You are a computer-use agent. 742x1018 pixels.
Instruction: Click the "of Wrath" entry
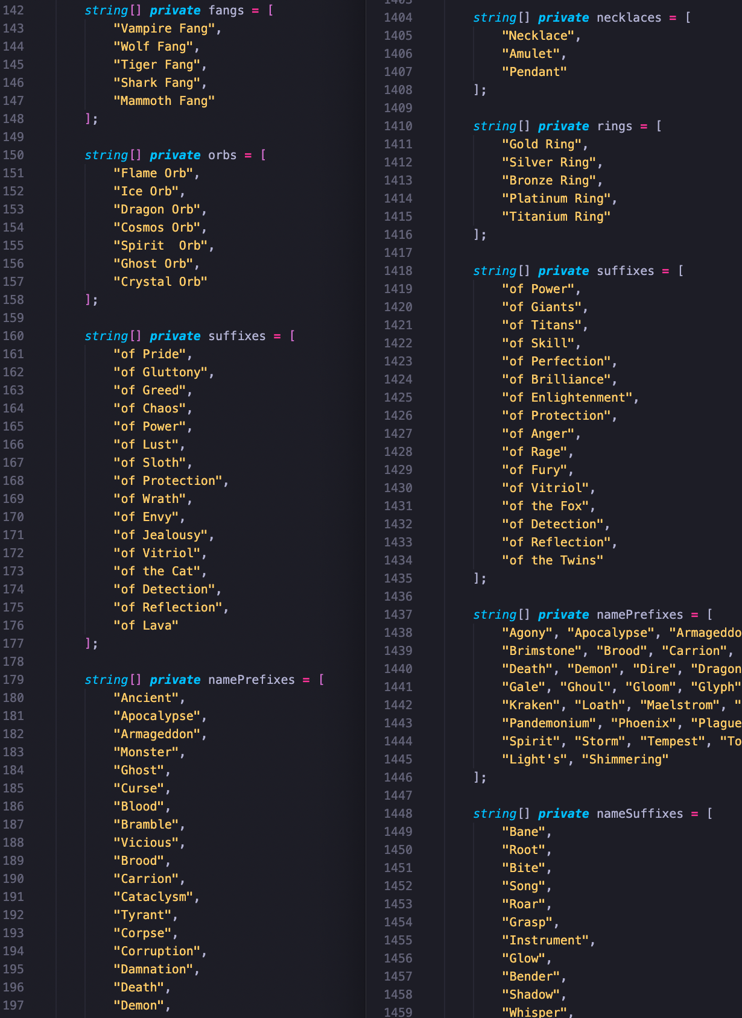(150, 499)
